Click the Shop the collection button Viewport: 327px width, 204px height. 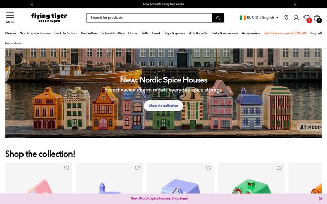[163, 106]
